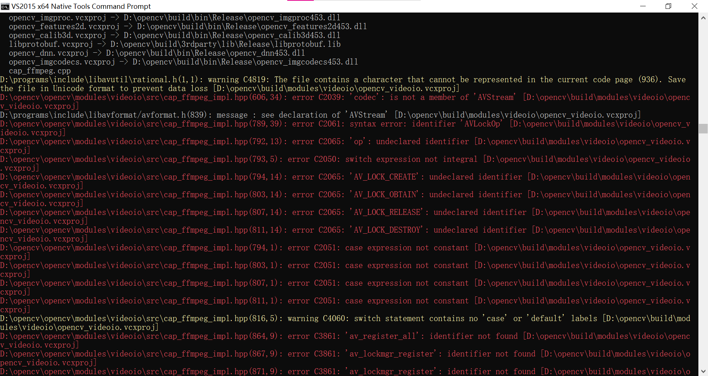Click the warning C4060 switch statement line
This screenshot has height=376, width=708.
258,318
